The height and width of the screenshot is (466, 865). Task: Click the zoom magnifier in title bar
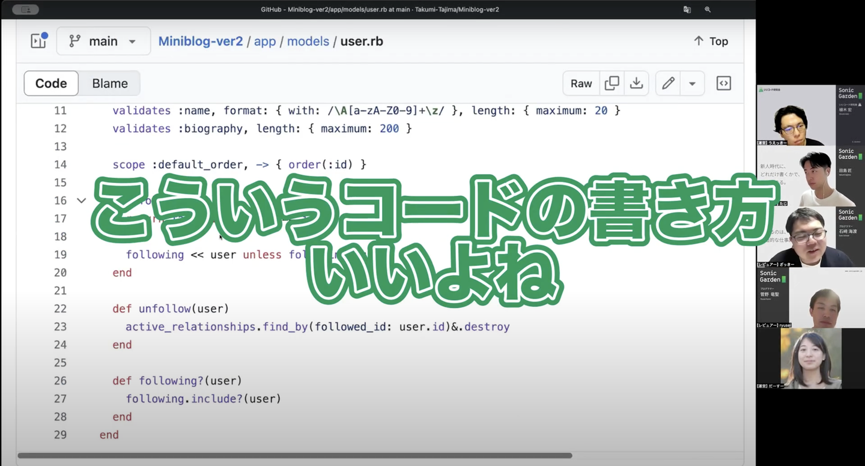click(x=708, y=10)
